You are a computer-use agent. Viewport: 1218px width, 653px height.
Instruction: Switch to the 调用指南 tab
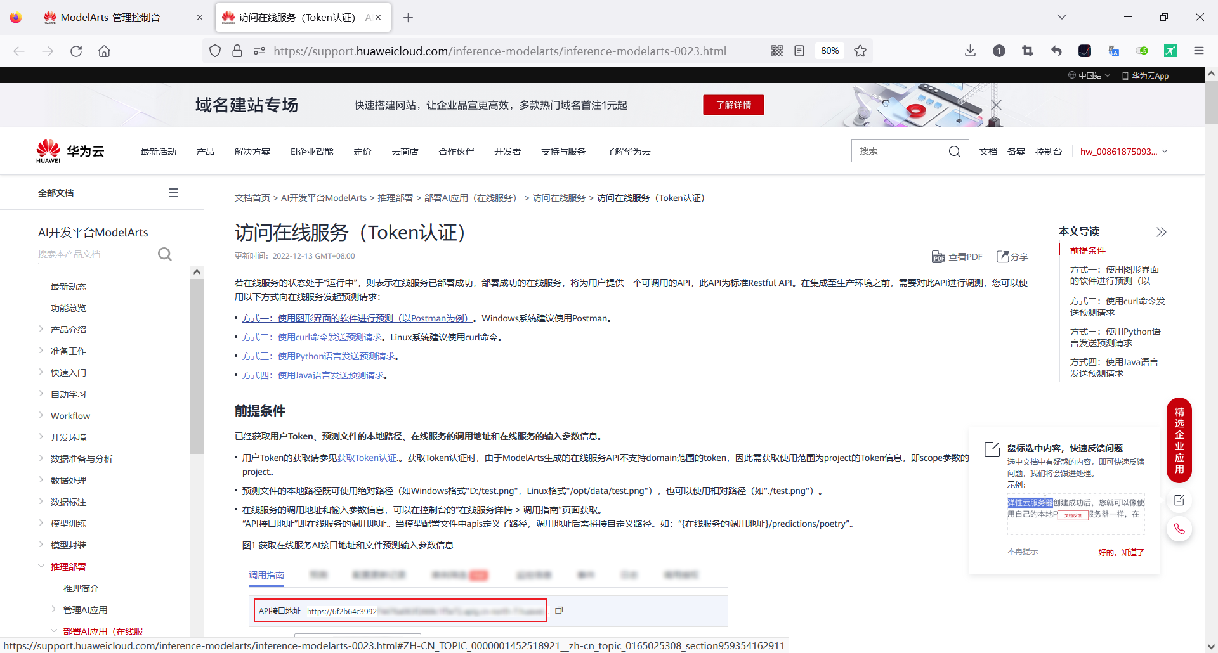click(x=266, y=575)
